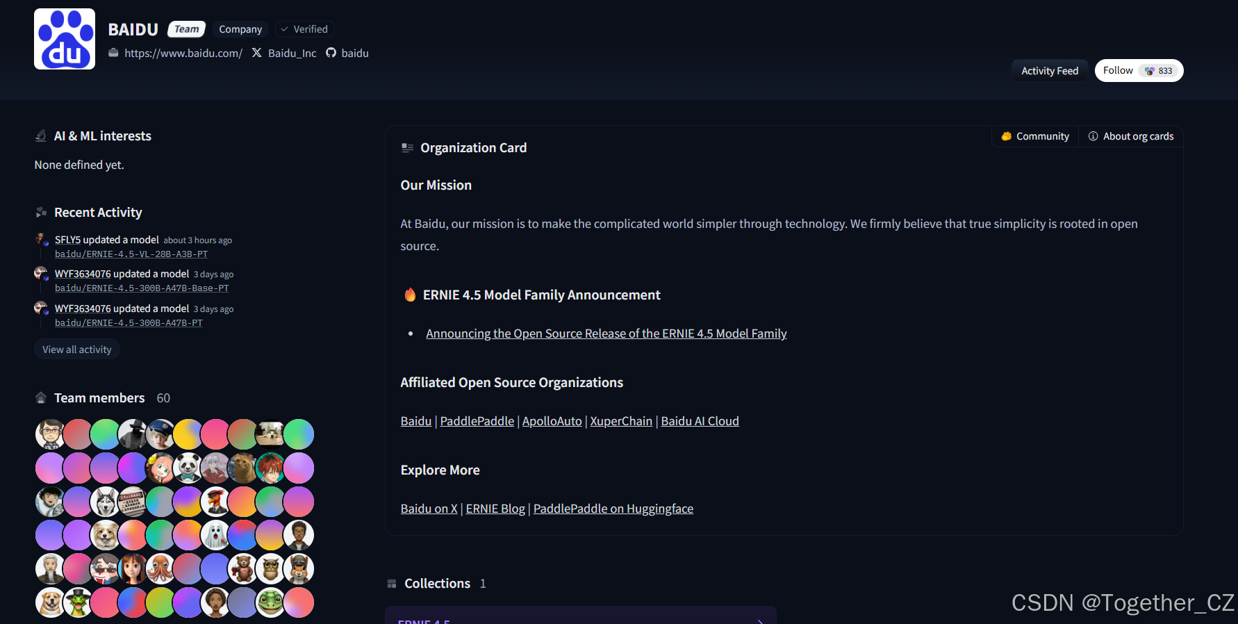Open the SFLY5 user profile link

click(67, 240)
